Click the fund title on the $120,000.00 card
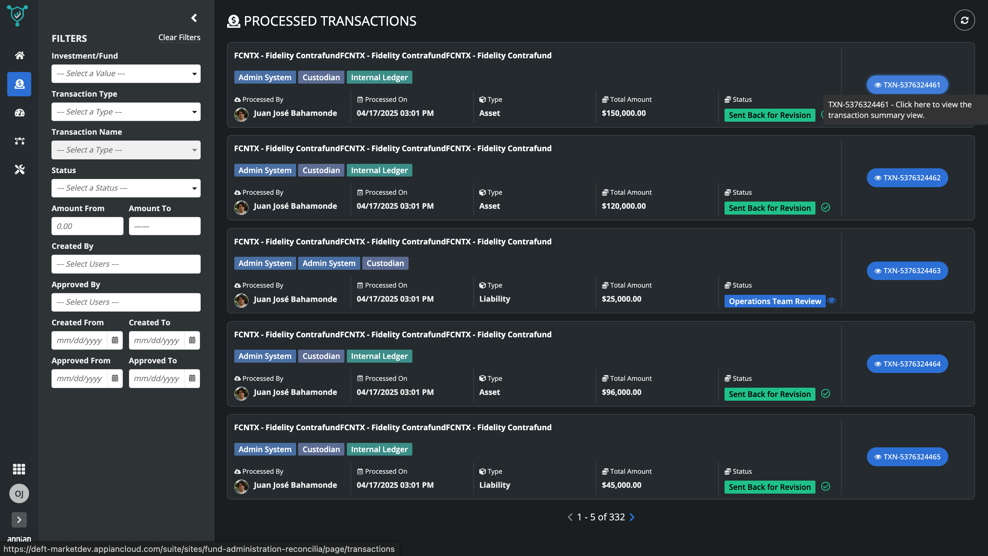 pyautogui.click(x=393, y=149)
